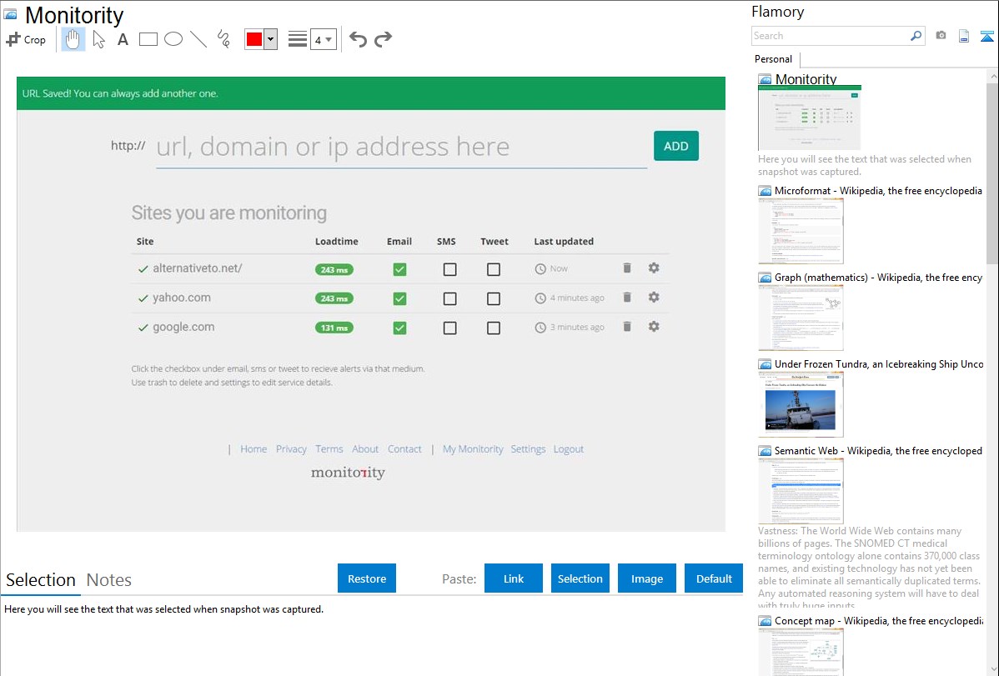Click the trash icon for alternativeto.net
Screen dimensions: 999x676
click(x=627, y=268)
